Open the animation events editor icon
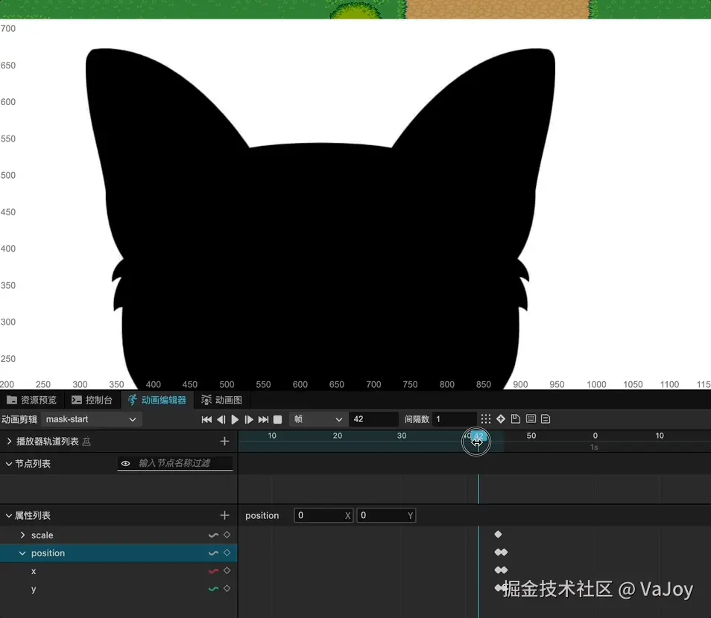This screenshot has width=711, height=618. click(530, 418)
